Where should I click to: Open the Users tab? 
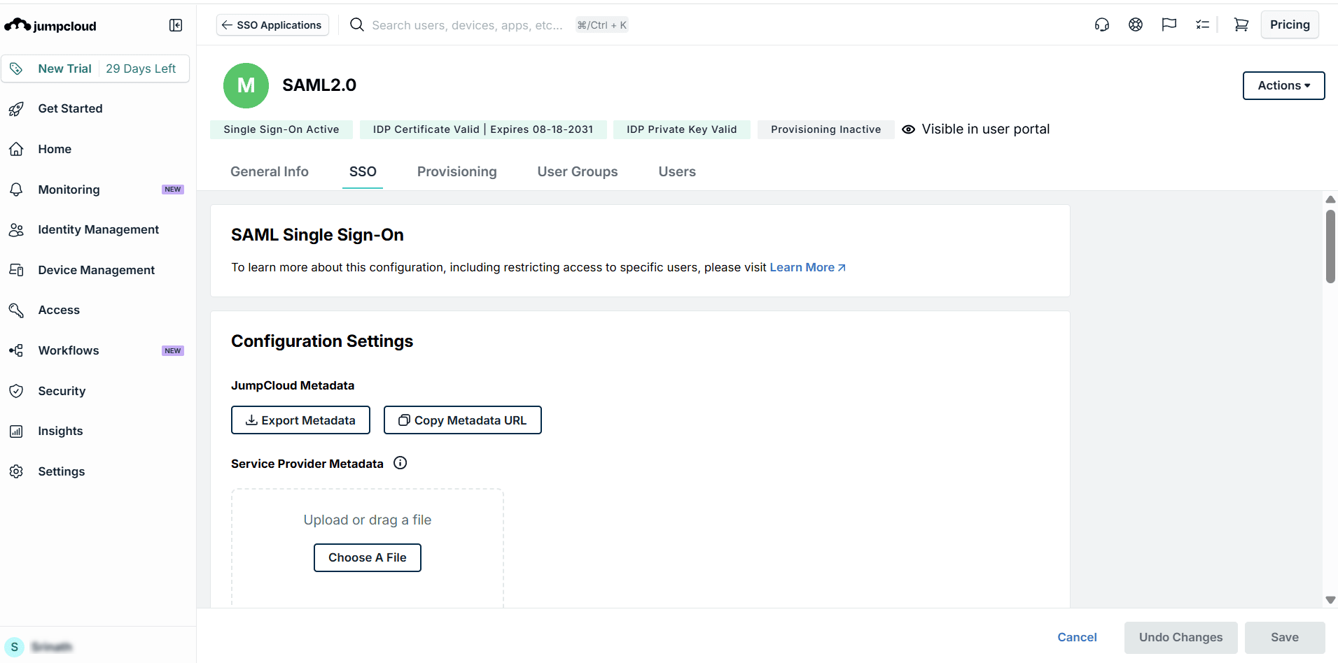tap(677, 172)
